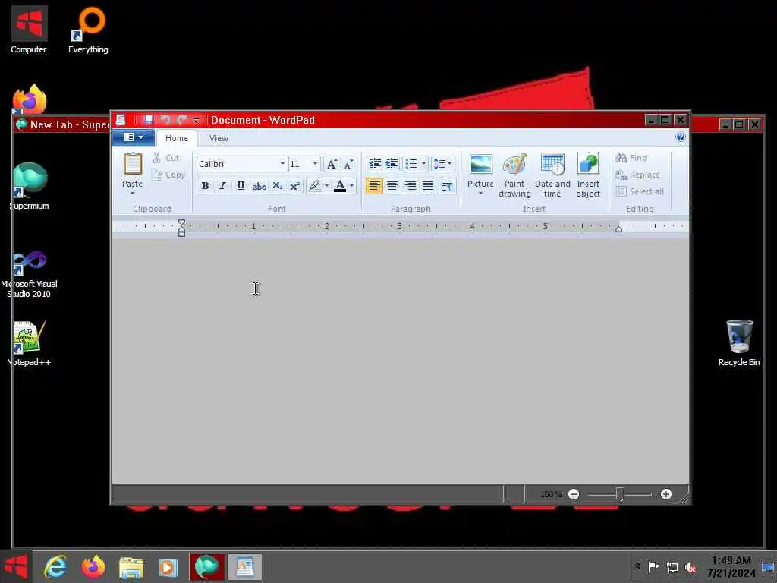Screen dimensions: 777x583
Task: Select the Notepad++ desktop icon
Action: tap(30, 343)
